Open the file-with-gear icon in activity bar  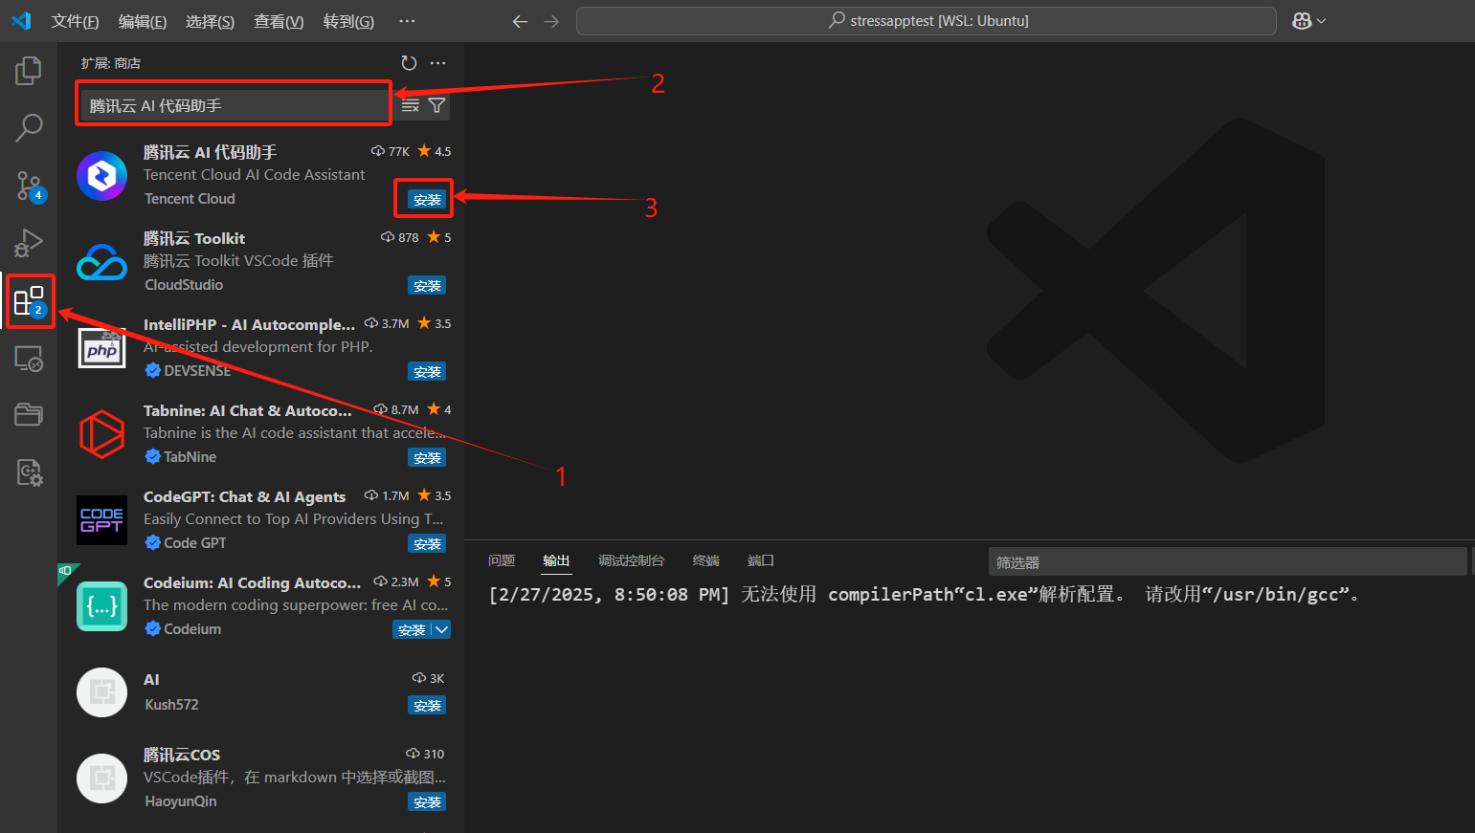pos(29,472)
